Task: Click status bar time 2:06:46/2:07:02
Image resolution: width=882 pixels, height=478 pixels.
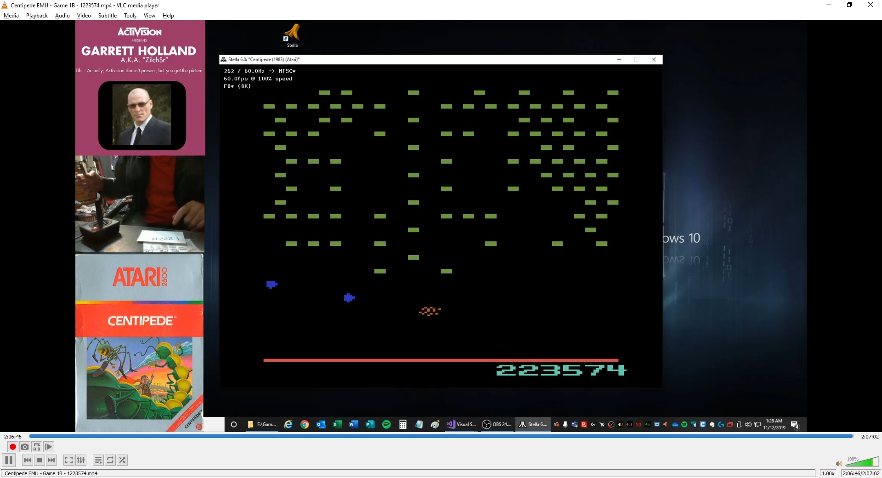Action: 861,473
